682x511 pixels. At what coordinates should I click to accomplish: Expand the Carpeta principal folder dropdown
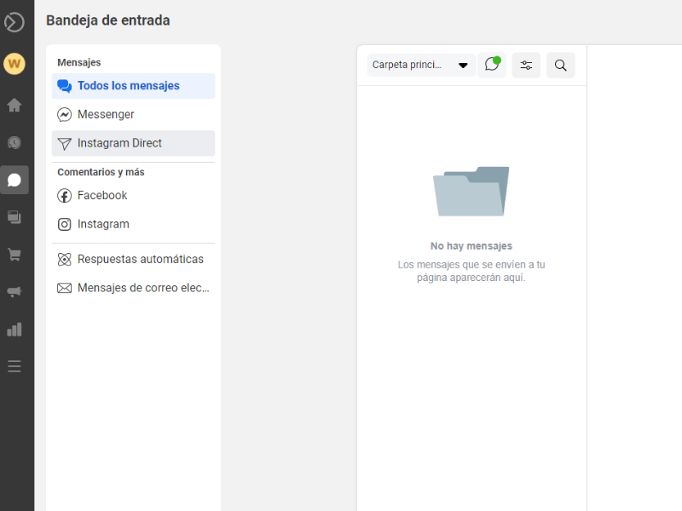pos(421,65)
